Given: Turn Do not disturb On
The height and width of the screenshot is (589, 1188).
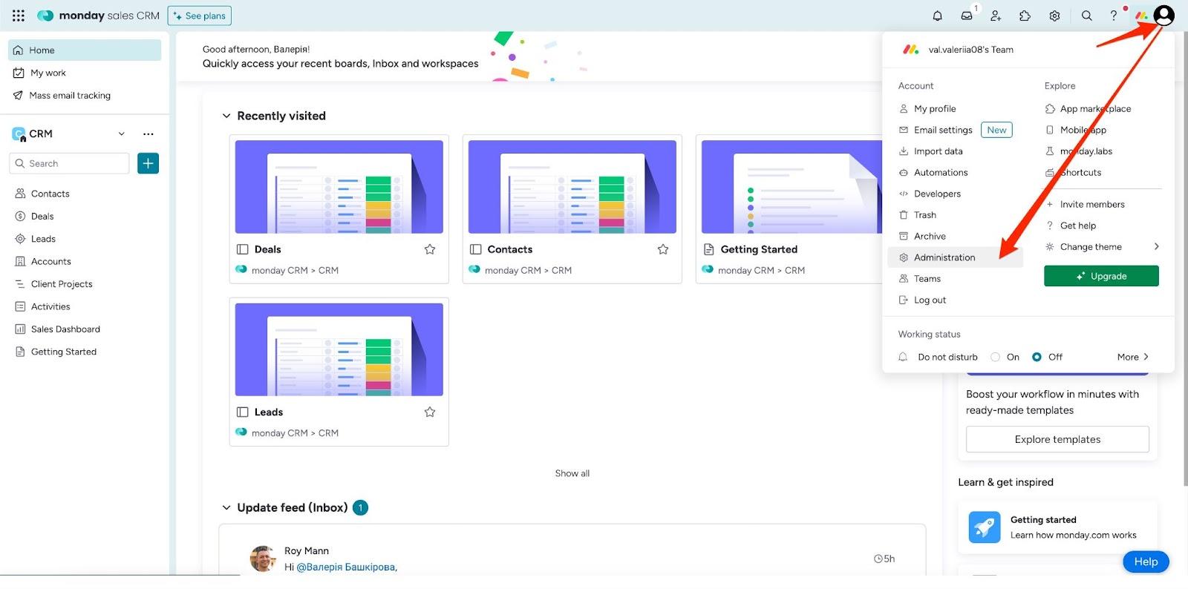Looking at the screenshot, I should click(996, 357).
